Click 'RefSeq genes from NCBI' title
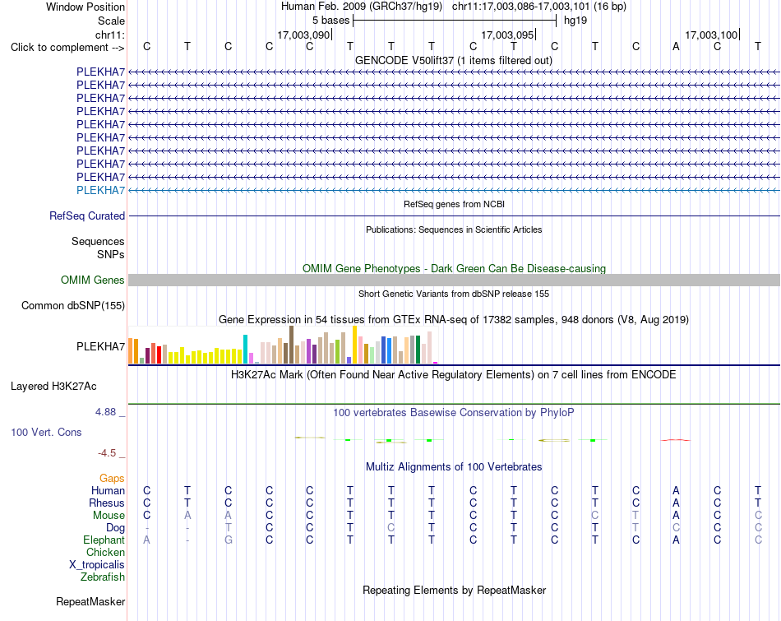This screenshot has height=621, width=781. coord(454,204)
